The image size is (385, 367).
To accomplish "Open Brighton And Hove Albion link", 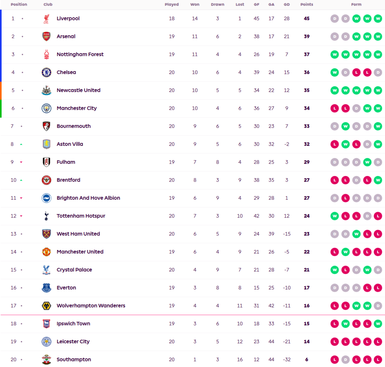I will pyautogui.click(x=88, y=198).
